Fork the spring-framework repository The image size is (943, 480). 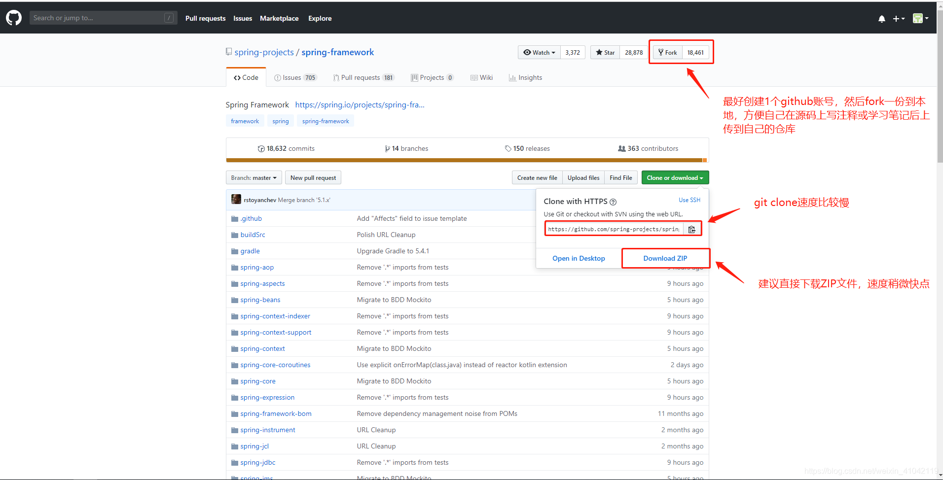(667, 52)
